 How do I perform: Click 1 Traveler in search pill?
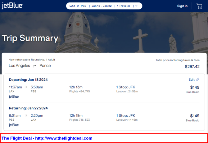pyautogui.click(x=124, y=6)
